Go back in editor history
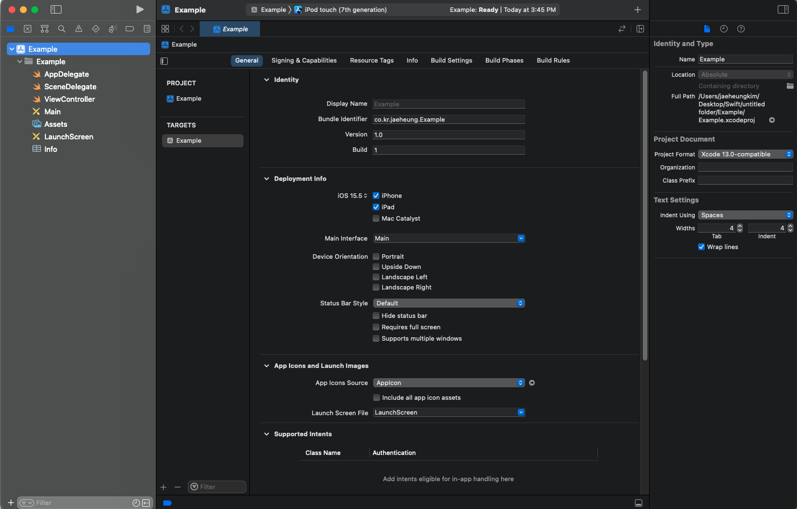This screenshot has width=797, height=509. pos(181,28)
